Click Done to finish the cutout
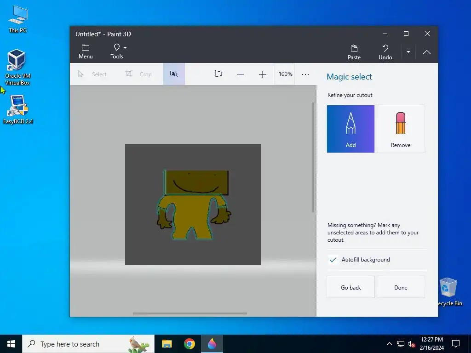471x353 pixels. tap(401, 287)
